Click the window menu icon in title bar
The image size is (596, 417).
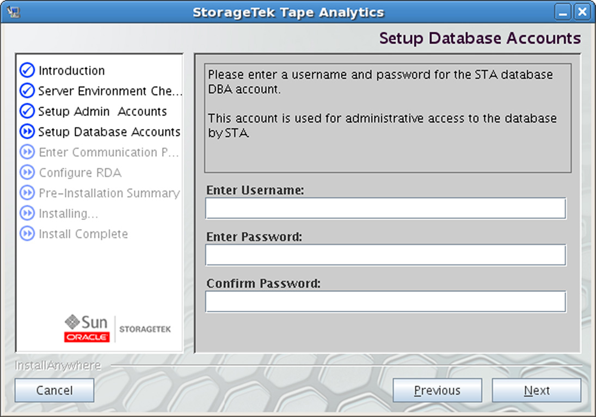click(x=14, y=12)
